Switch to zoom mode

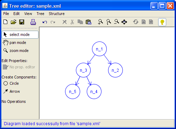pos(16,51)
